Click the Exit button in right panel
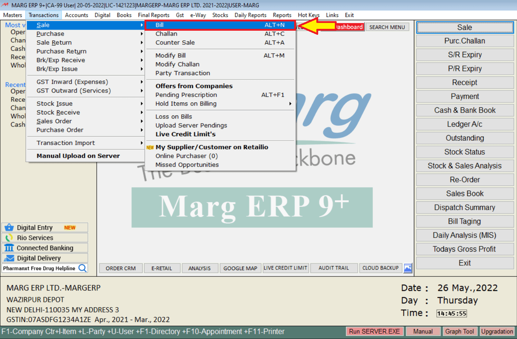The width and height of the screenshot is (517, 339). (x=465, y=263)
